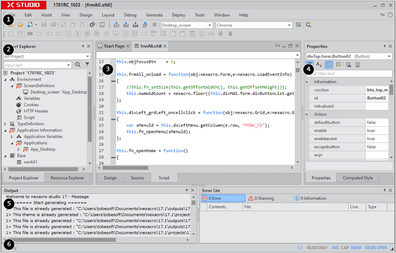This screenshot has height=253, width=396.
Task: Open the Chrome browser dropdown
Action: tap(289, 25)
